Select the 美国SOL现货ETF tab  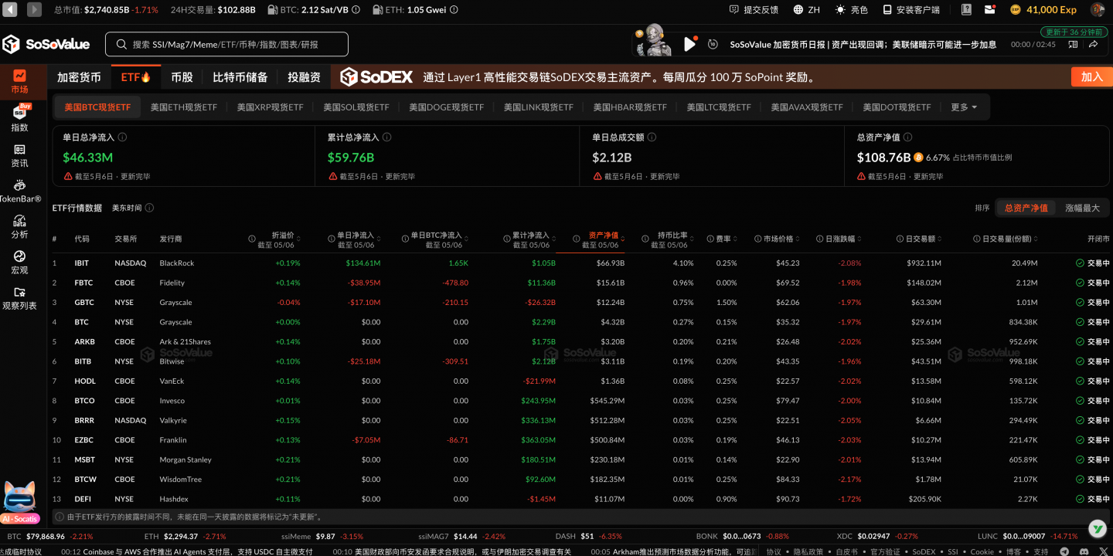pyautogui.click(x=356, y=107)
